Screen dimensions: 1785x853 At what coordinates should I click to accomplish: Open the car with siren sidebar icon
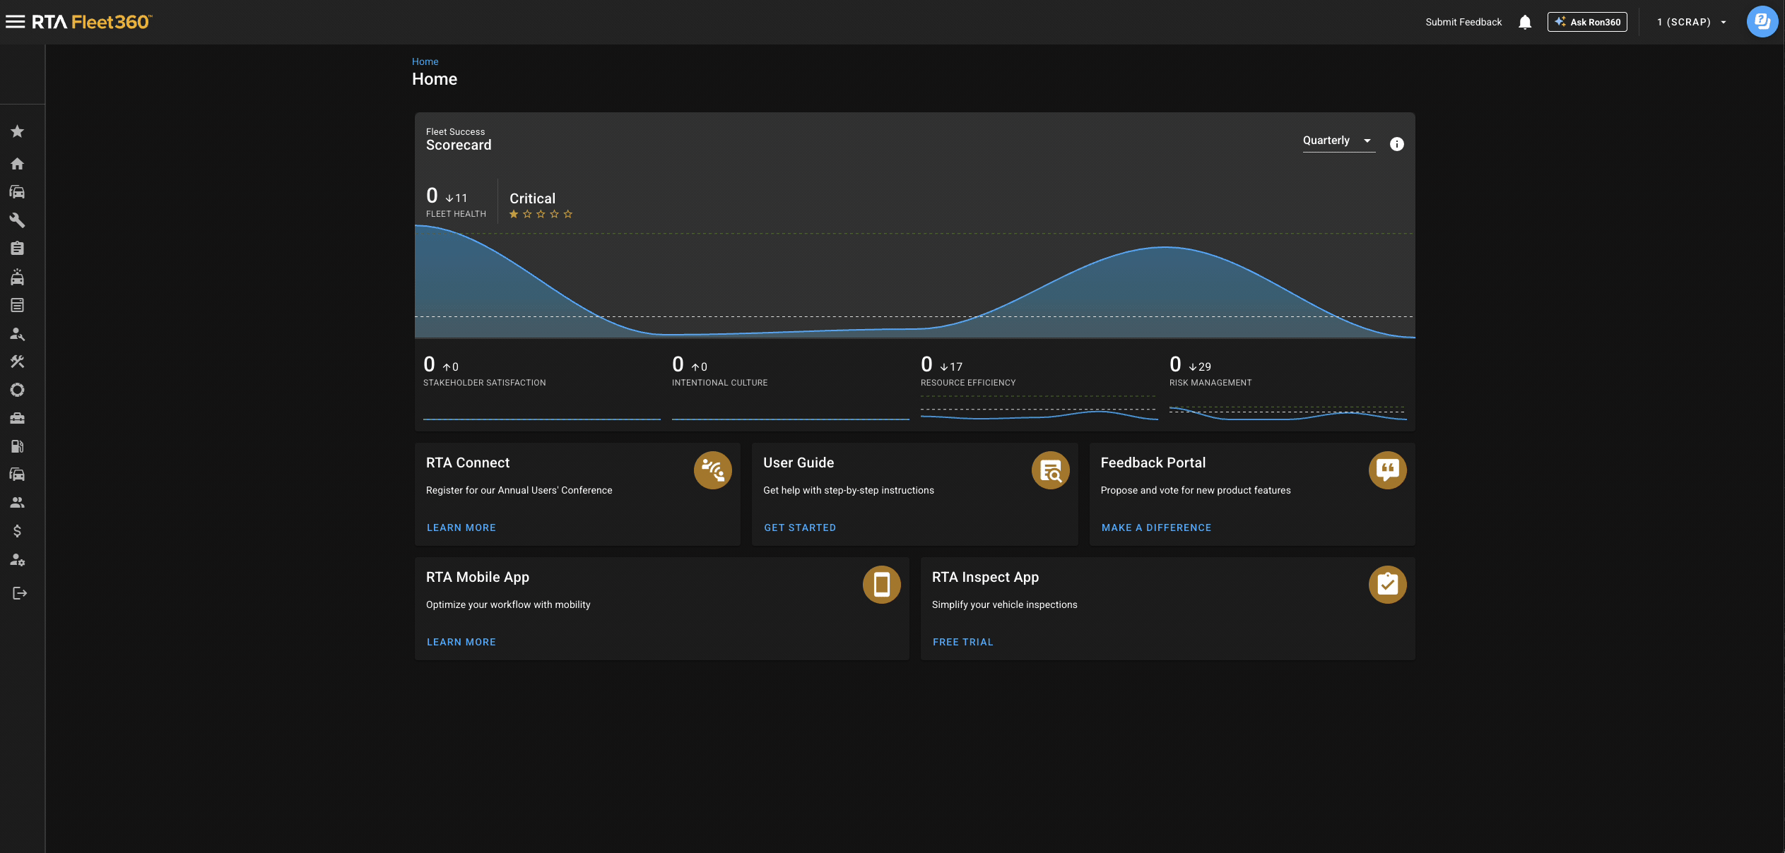pyautogui.click(x=18, y=277)
